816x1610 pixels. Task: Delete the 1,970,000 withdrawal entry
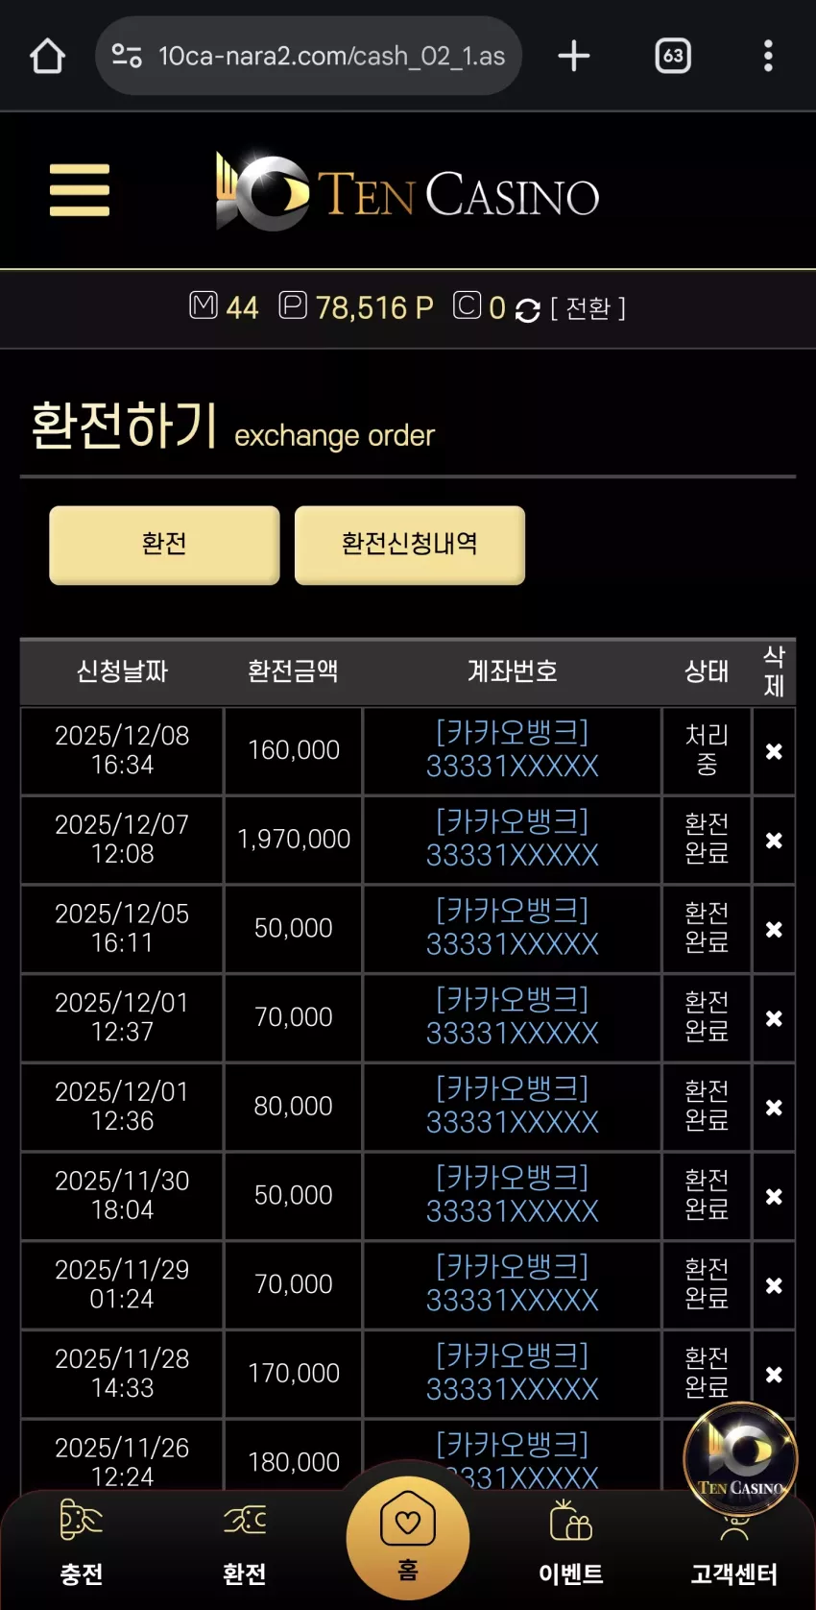pos(774,841)
